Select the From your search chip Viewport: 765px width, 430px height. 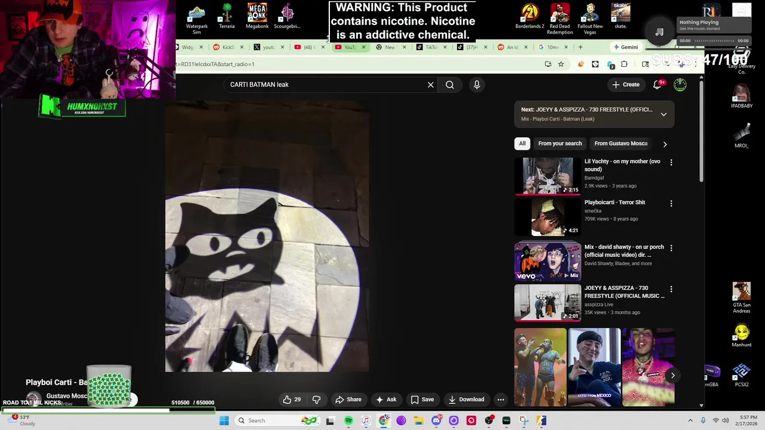[x=560, y=144]
